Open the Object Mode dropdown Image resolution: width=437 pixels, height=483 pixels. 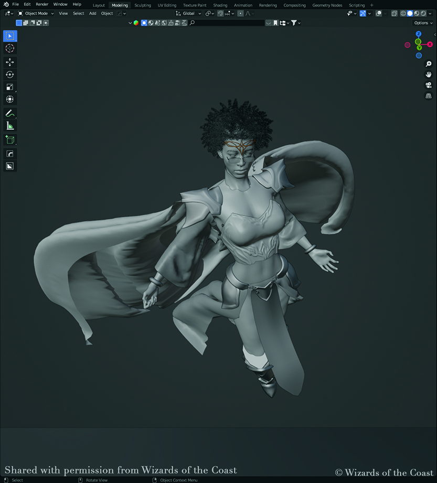pyautogui.click(x=36, y=14)
